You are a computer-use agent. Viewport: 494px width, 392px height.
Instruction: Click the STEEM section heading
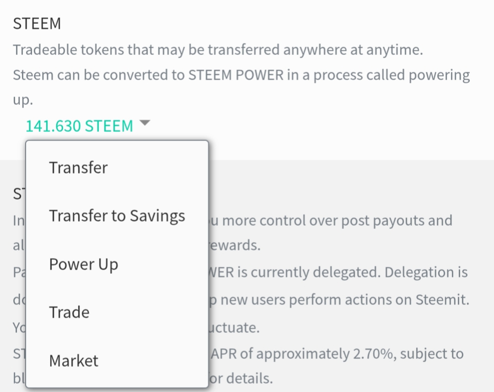(37, 24)
